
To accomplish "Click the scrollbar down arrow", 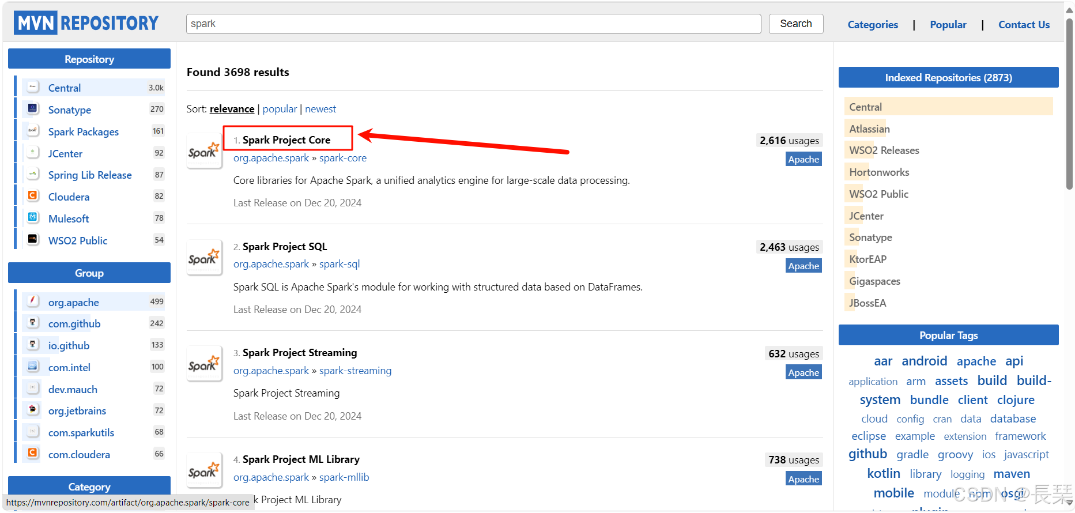I will [x=1069, y=503].
